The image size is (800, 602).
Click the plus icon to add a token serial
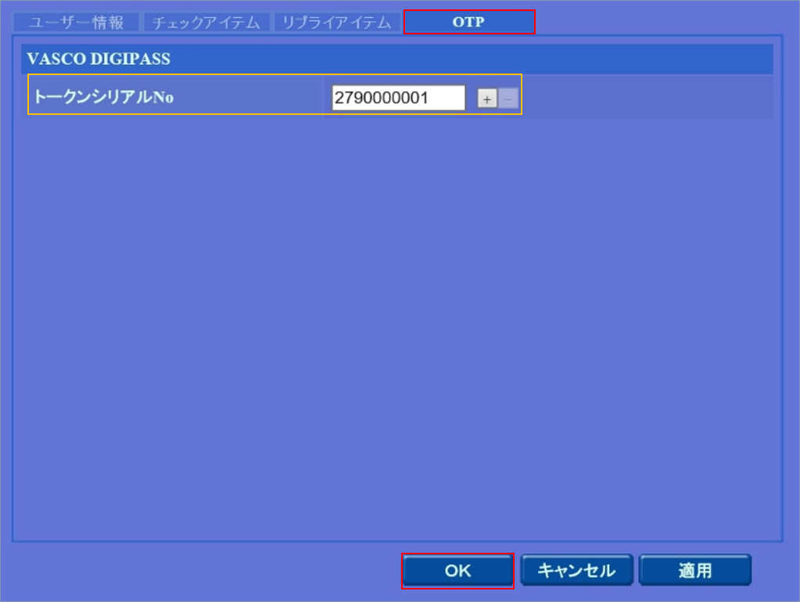pyautogui.click(x=487, y=99)
